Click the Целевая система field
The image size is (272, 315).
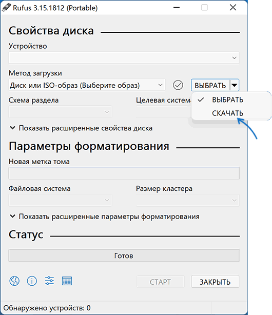tap(163, 112)
